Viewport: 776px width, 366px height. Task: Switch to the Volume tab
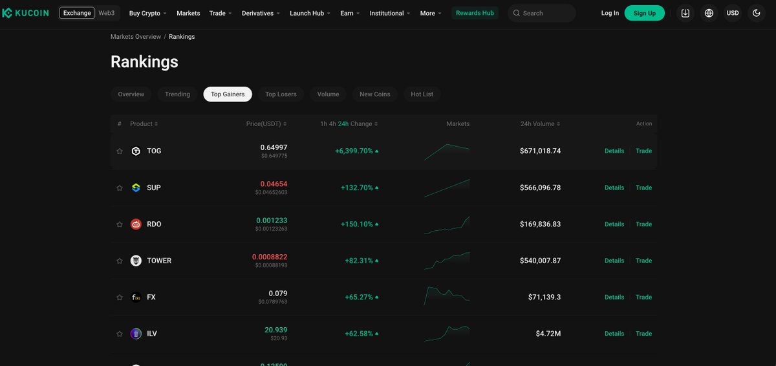328,94
